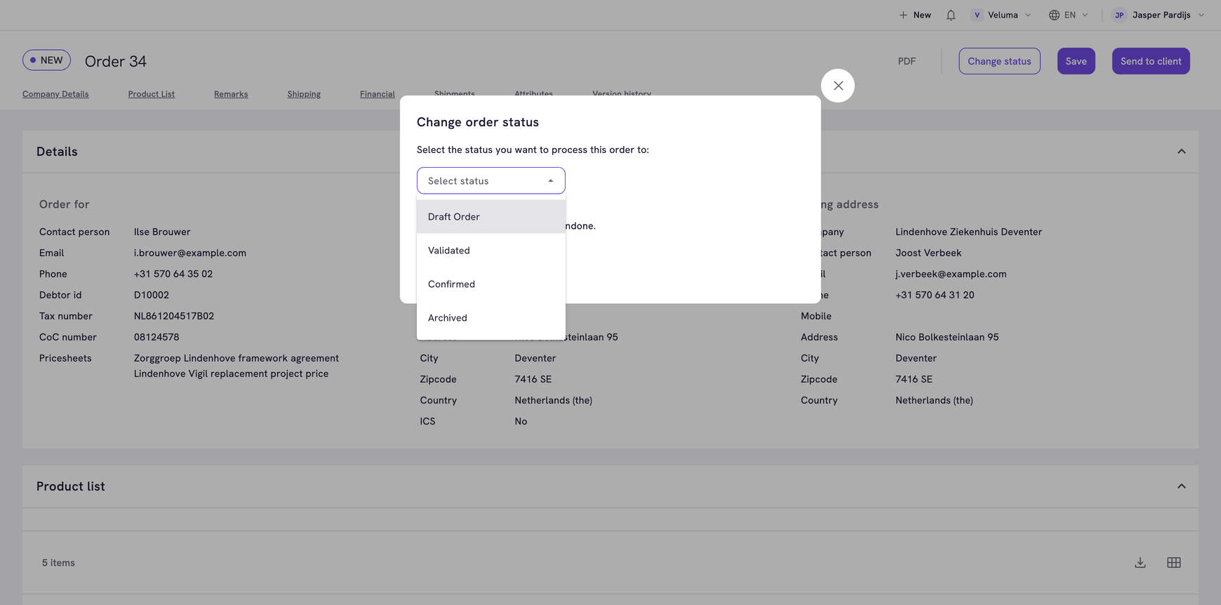Choose Validated status

[491, 251]
